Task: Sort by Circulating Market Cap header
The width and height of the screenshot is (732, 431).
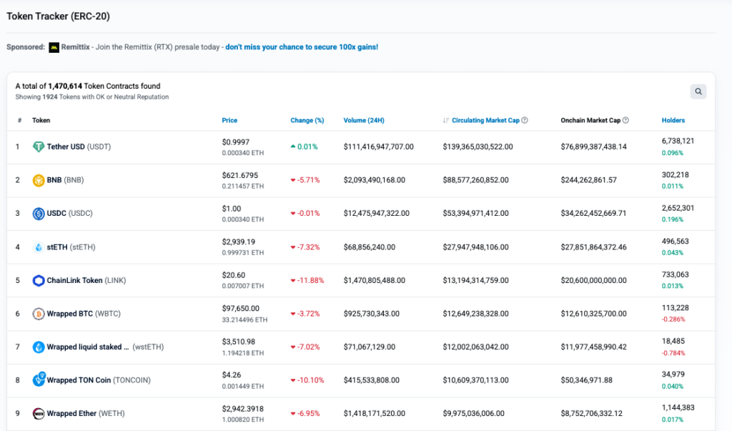Action: 485,121
